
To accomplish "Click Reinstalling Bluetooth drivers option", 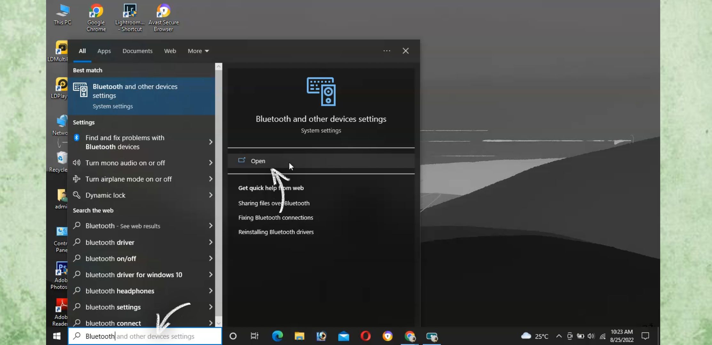I will pos(276,232).
